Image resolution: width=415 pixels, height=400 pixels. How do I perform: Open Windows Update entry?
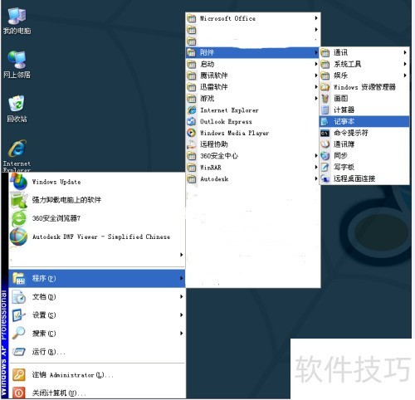click(97, 182)
